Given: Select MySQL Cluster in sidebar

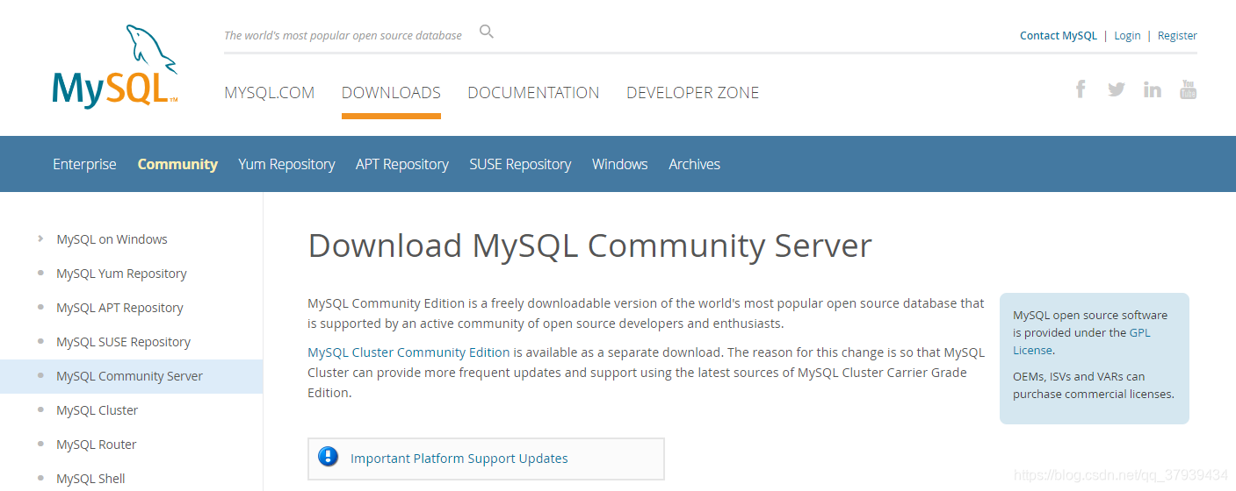Looking at the screenshot, I should pos(97,410).
